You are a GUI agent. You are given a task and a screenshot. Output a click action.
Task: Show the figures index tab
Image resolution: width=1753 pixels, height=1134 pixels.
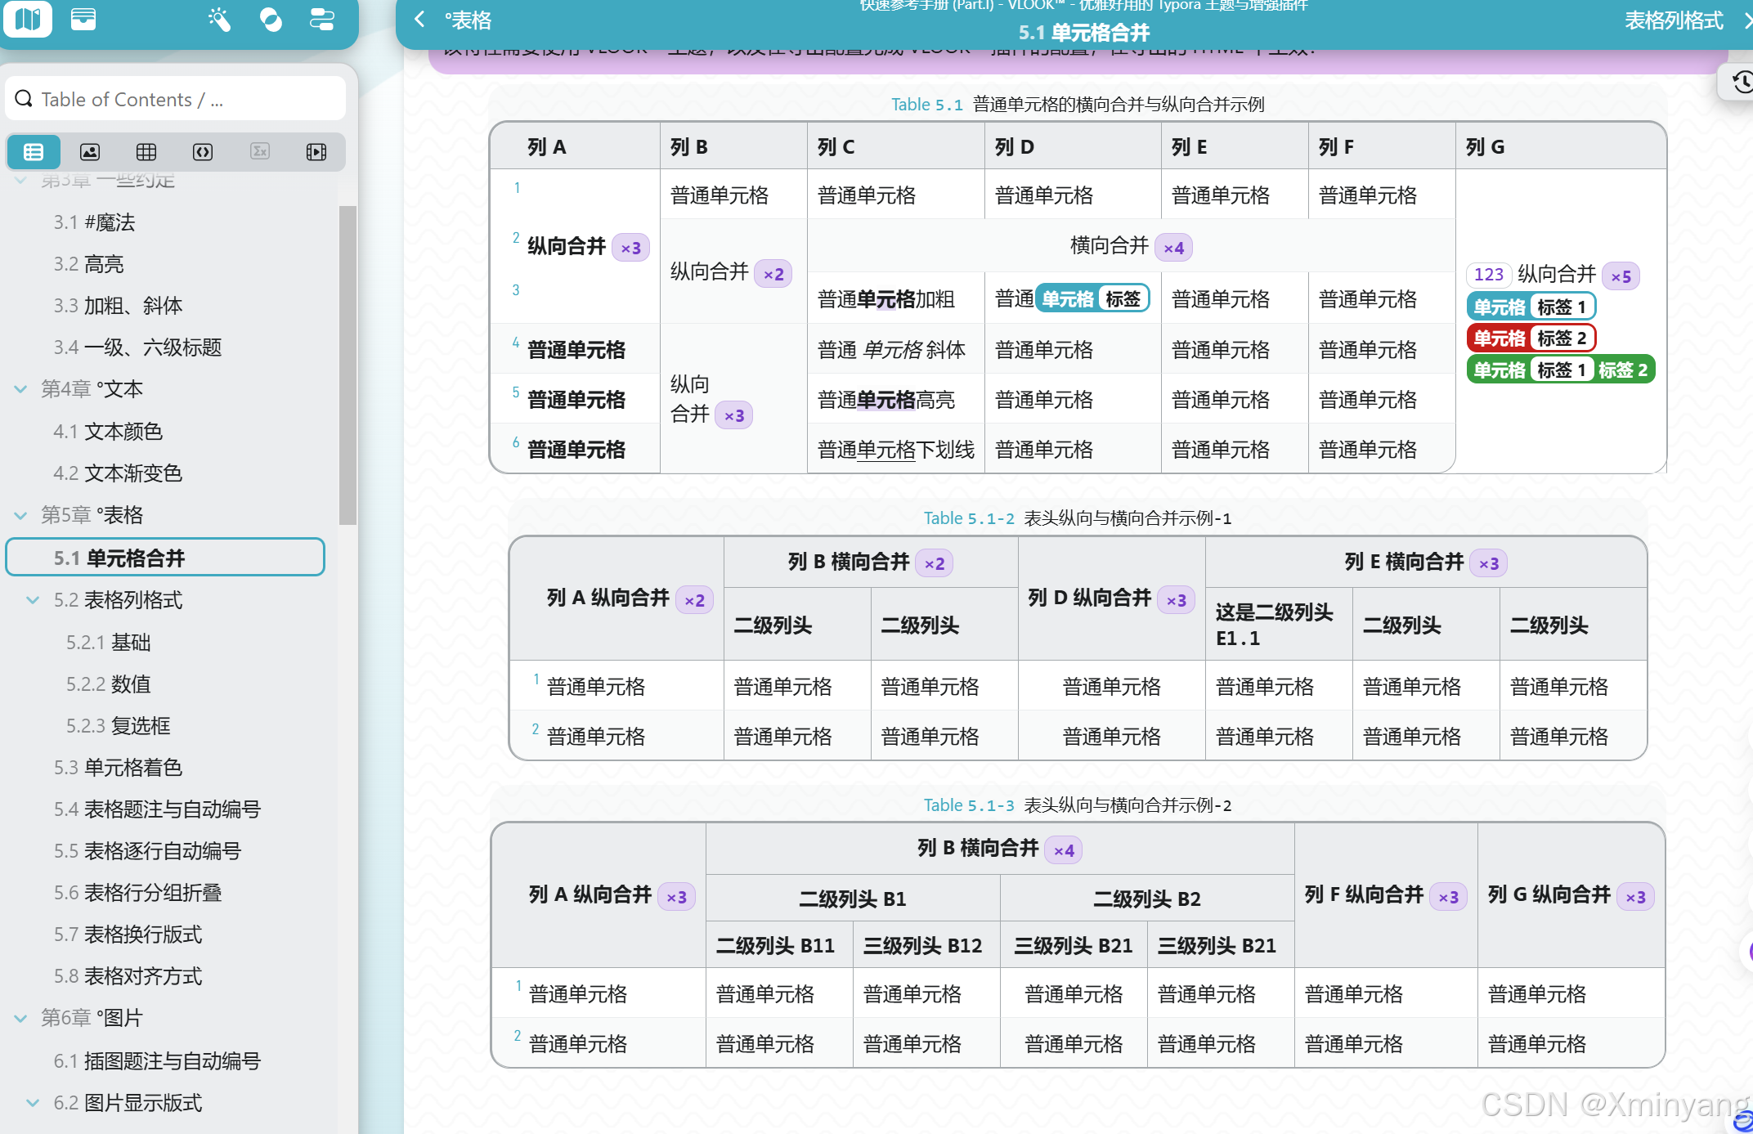pos(90,152)
